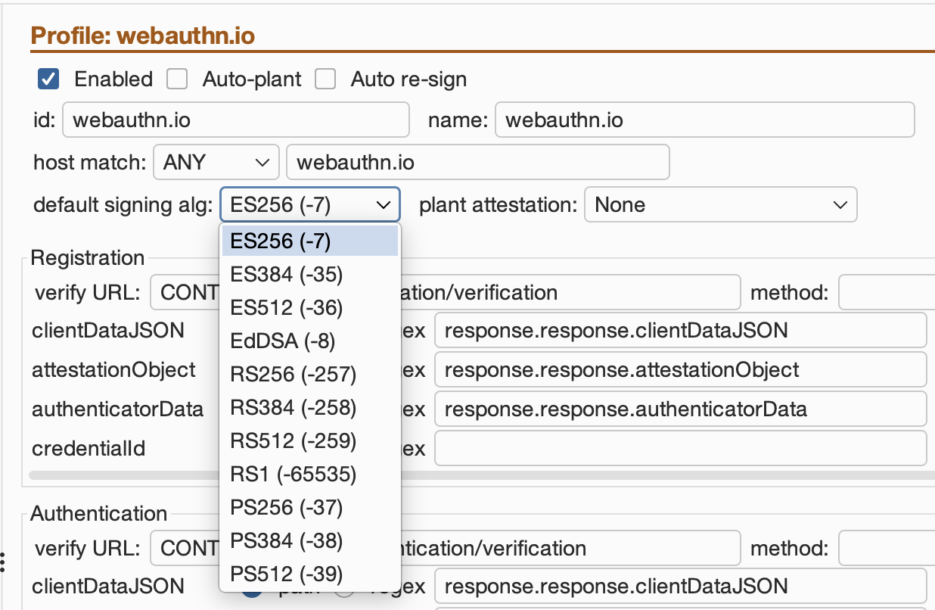The height and width of the screenshot is (610, 935).
Task: Choose PS384 (-38) option
Action: tap(310, 540)
